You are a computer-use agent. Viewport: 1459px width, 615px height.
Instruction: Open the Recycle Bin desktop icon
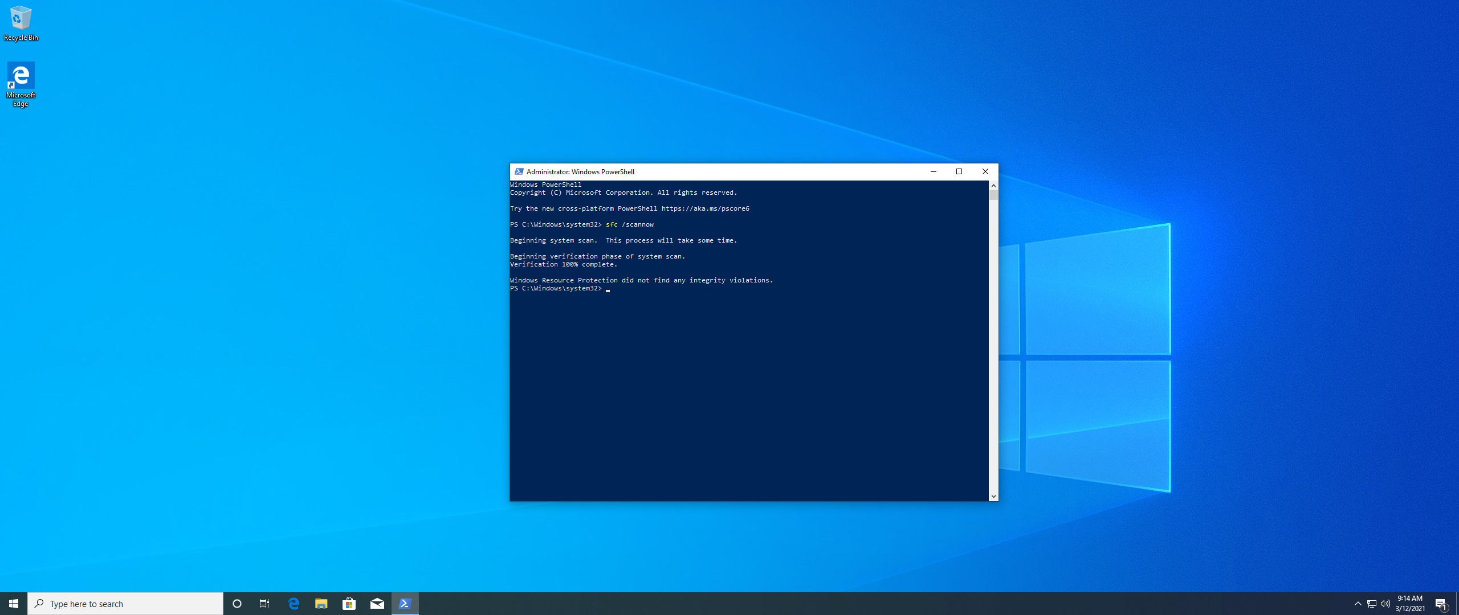(21, 23)
